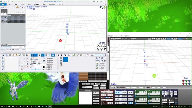This screenshot has width=192, height=108.
Task: Click the horizontal scrollbar under MikuMikuDance timeline
Action: pos(98,81)
